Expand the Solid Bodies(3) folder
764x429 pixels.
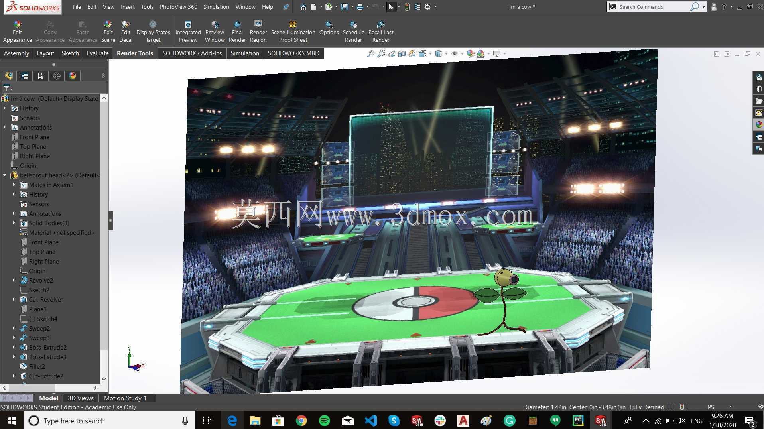point(14,223)
